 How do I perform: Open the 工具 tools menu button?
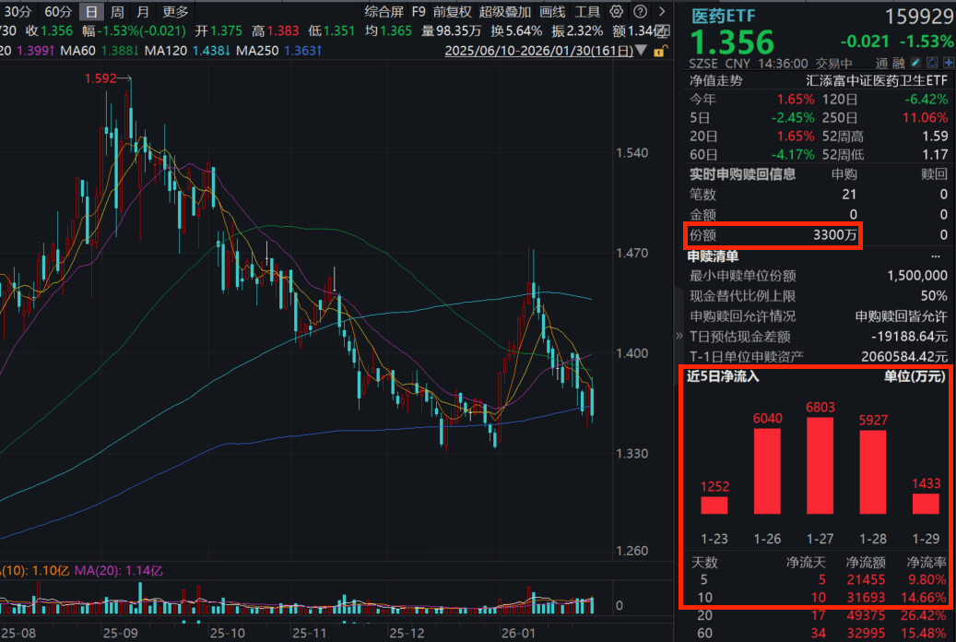tap(586, 11)
